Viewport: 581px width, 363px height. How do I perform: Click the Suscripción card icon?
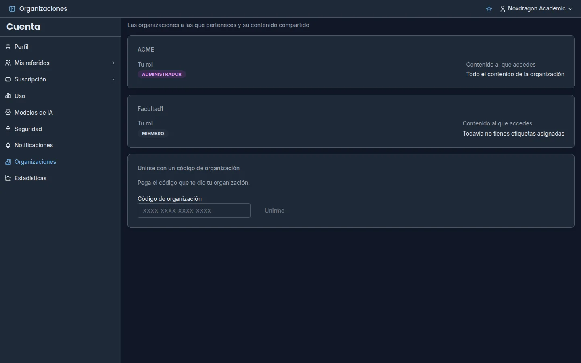[x=8, y=79]
